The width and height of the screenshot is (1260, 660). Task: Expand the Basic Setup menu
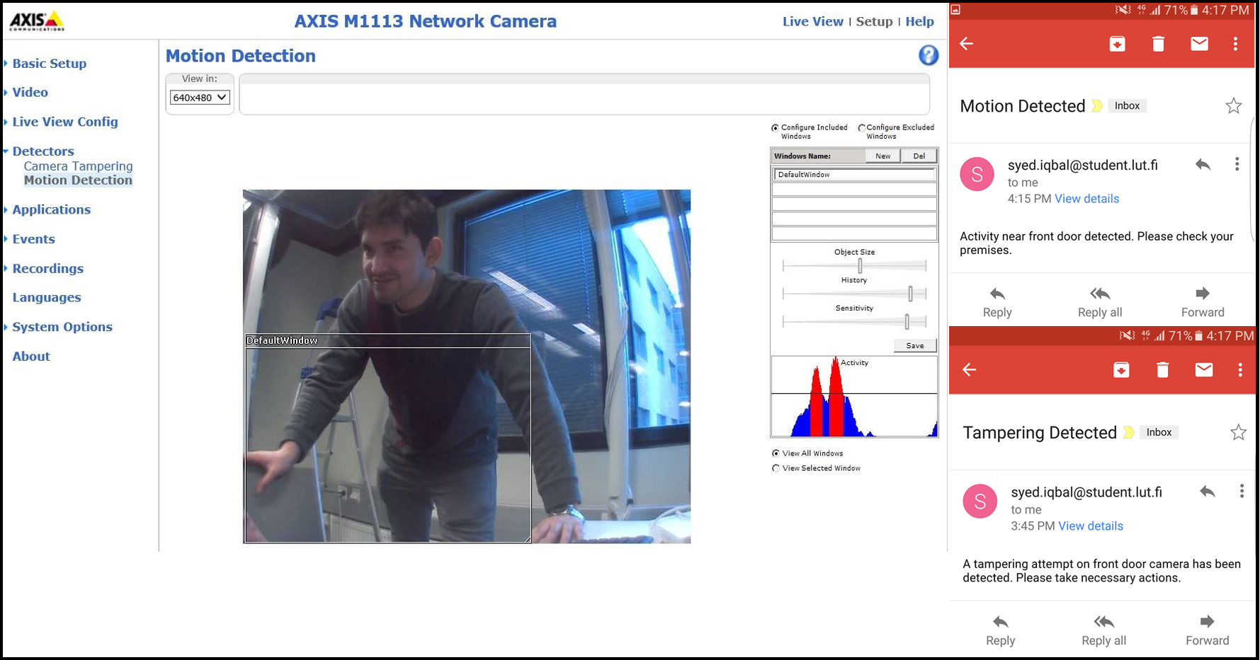[49, 63]
